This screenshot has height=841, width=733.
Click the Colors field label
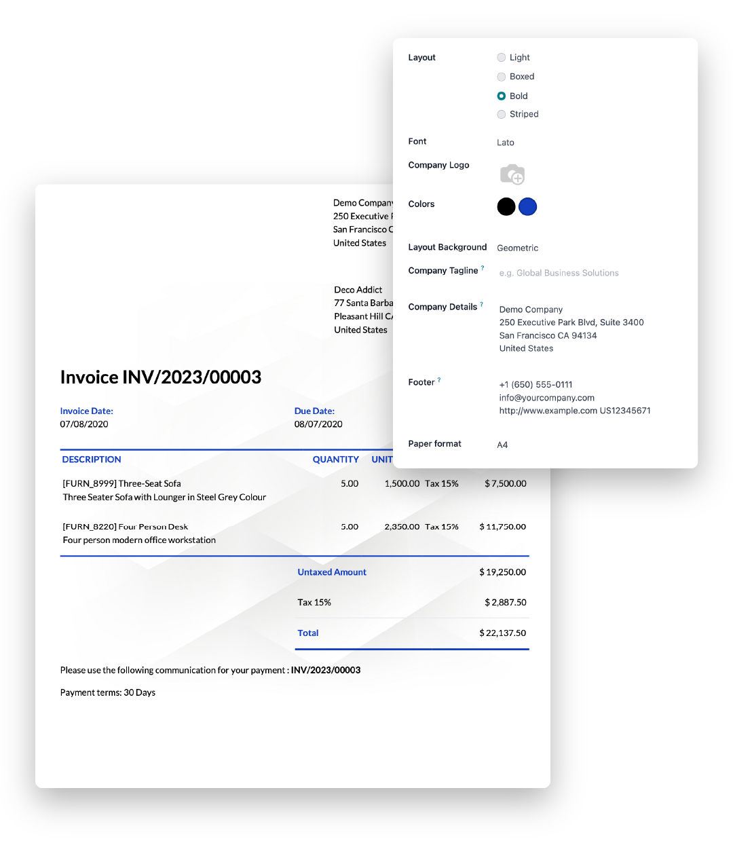pyautogui.click(x=421, y=204)
